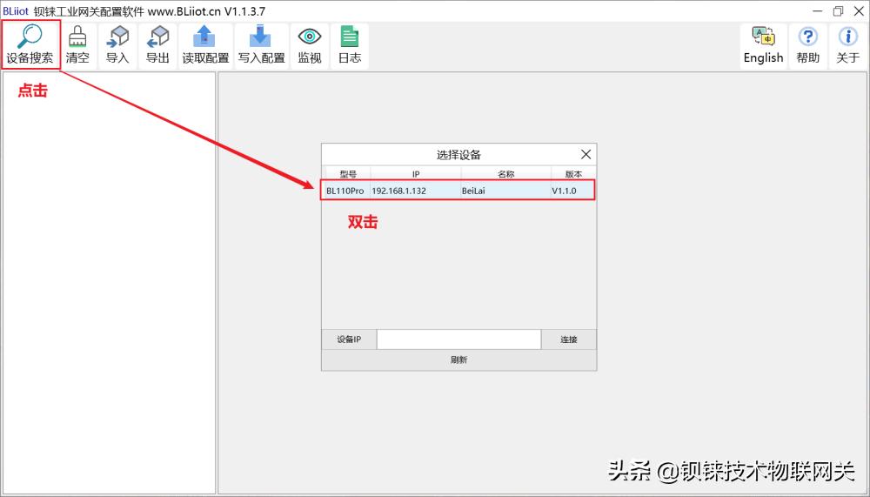Close the BLiiot main window
This screenshot has width=870, height=497.
[859, 11]
